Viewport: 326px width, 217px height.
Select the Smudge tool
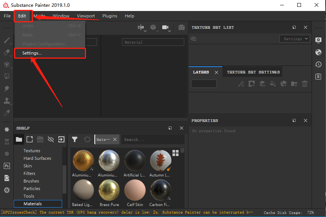coord(7,89)
